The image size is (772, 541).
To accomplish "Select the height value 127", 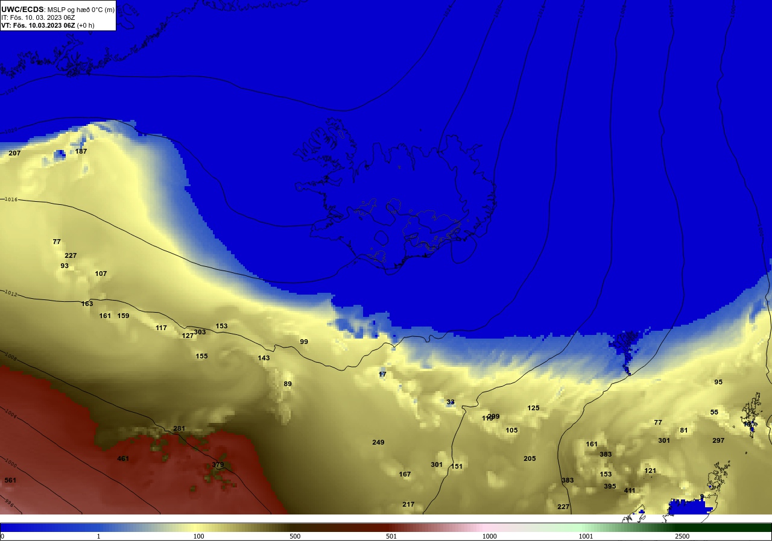I will (188, 336).
